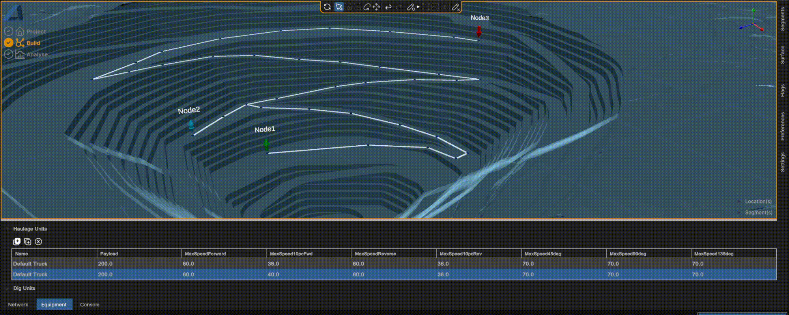Choose the lasso selection tool
The height and width of the screenshot is (315, 789).
click(x=367, y=7)
